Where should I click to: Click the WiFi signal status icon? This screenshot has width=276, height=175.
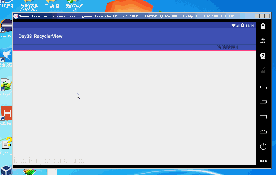[x=234, y=25]
